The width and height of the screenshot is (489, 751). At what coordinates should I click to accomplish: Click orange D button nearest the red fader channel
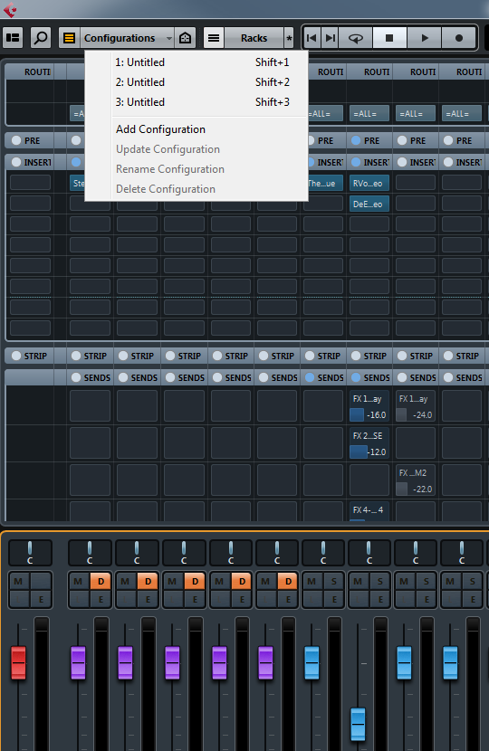coord(101,581)
